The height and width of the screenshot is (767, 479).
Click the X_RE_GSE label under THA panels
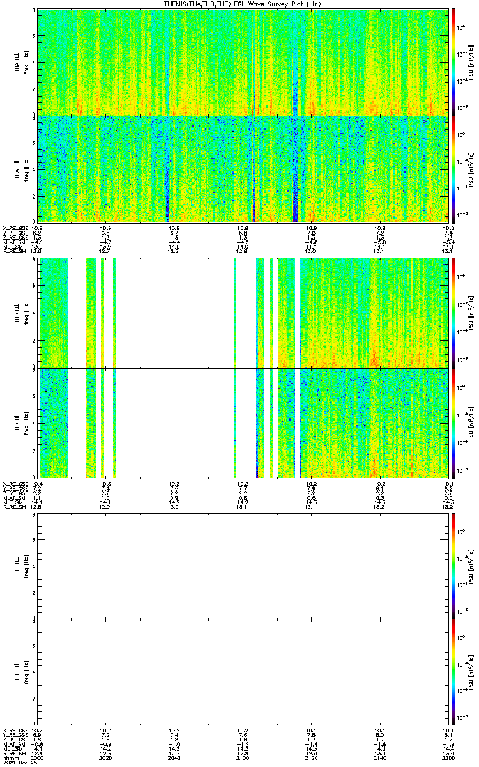coord(15,228)
